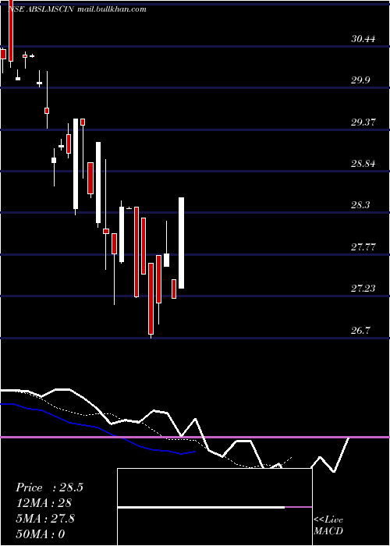The image size is (390, 546).
Task: Click the 5MA : 27.8 readout
Action: click(45, 519)
